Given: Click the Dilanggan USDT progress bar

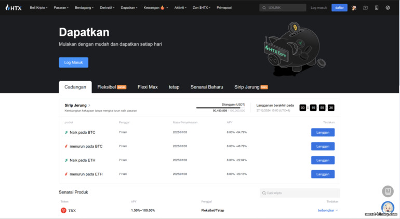Looking at the screenshot, I should [220, 108].
